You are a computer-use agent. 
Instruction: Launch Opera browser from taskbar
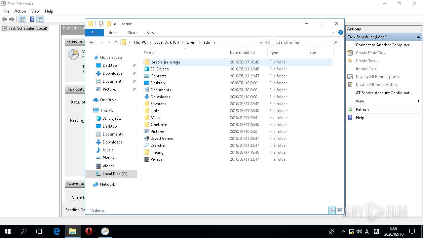pyautogui.click(x=89, y=231)
